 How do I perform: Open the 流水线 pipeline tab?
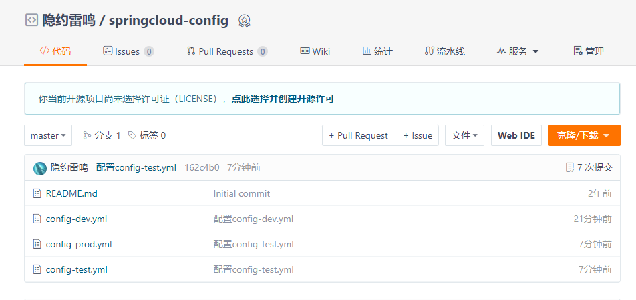coord(444,51)
